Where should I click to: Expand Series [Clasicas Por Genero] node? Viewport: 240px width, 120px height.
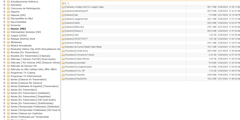click(x=4, y=83)
